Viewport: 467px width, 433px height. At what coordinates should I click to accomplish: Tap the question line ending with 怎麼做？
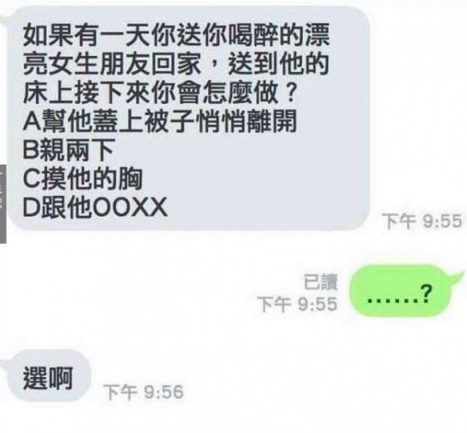(x=160, y=93)
